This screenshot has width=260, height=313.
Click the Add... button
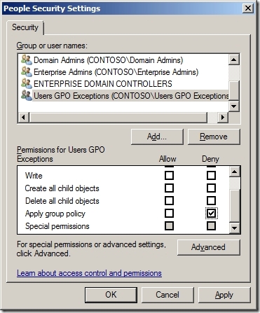coord(157,137)
